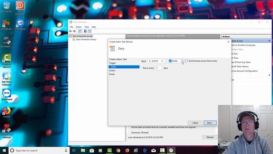Open Chrome from the taskbar
The image size is (273, 154).
[118, 150]
